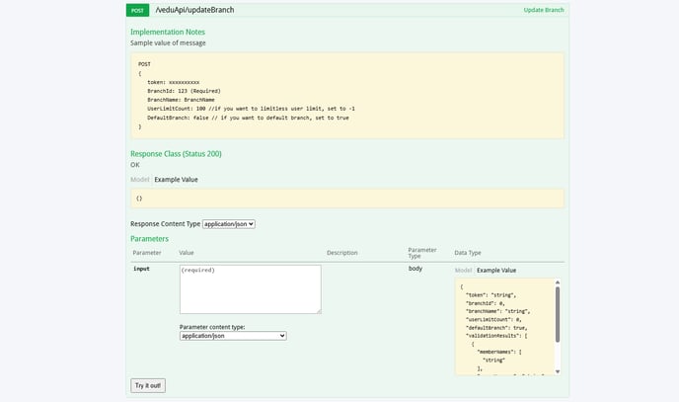Switch to Model tab under Response Class

tap(139, 180)
